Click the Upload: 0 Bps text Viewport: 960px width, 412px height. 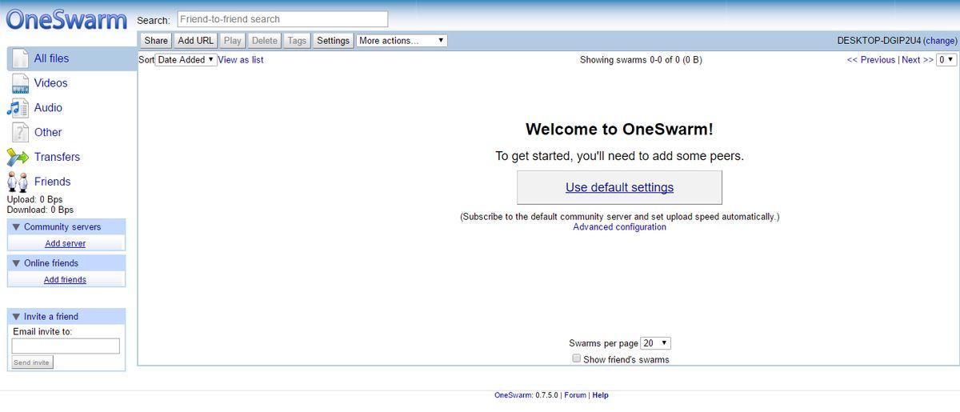34,199
